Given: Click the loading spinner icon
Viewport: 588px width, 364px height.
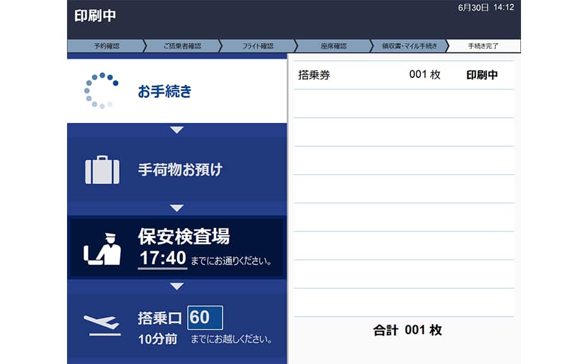Looking at the screenshot, I should 101,91.
